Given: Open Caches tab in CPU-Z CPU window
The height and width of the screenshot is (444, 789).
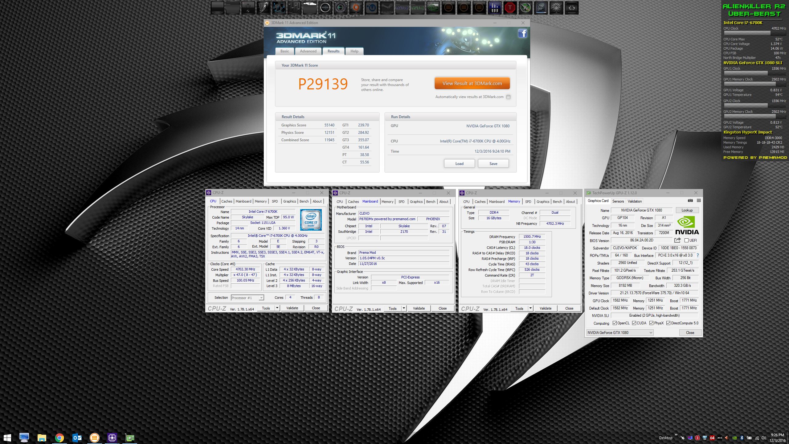Looking at the screenshot, I should click(227, 201).
